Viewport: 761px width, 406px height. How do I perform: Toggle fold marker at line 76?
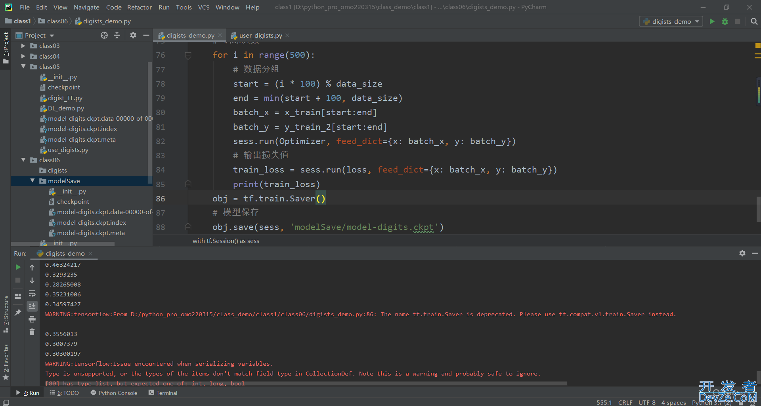click(x=188, y=55)
